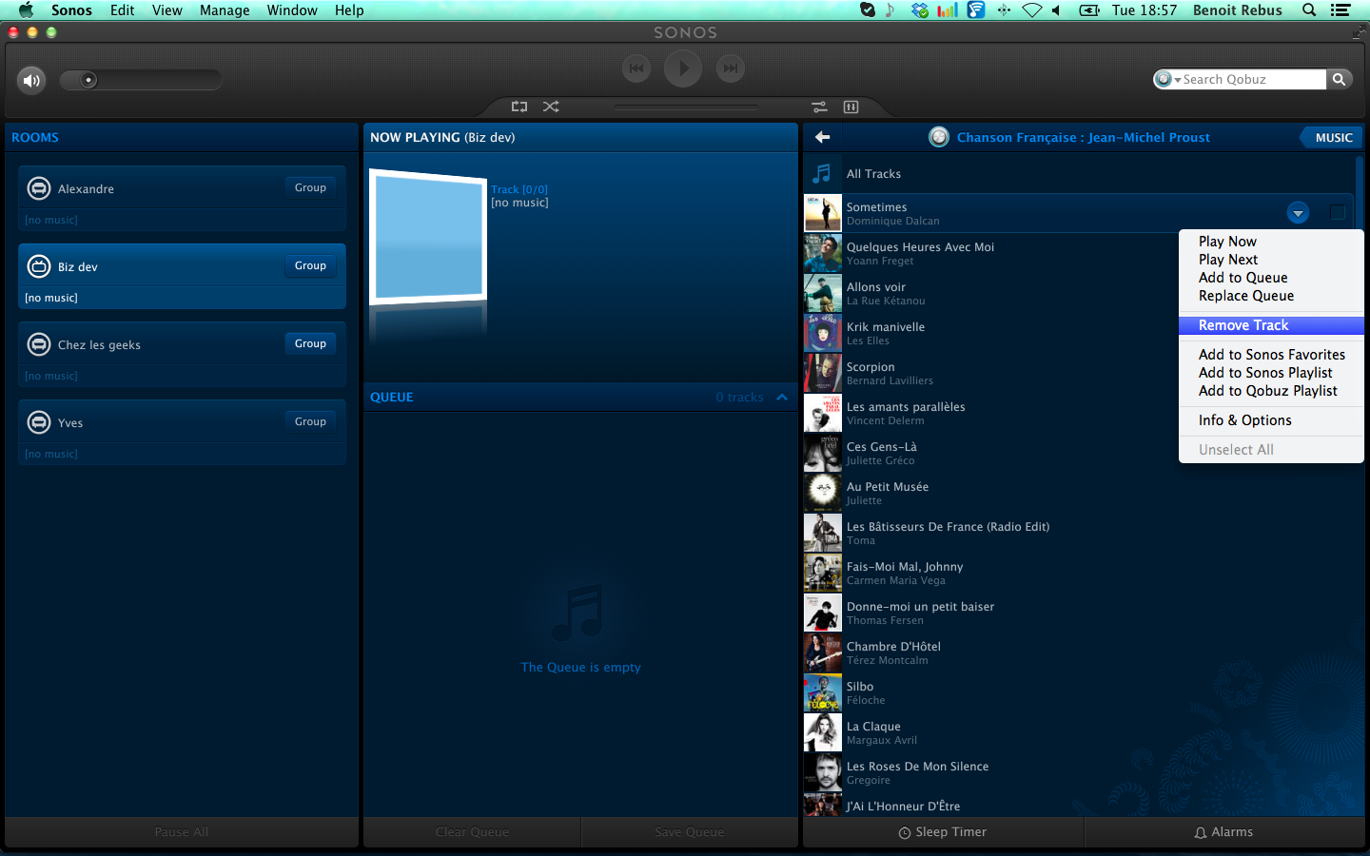Select Add to Sonos Favorites
1370x856 pixels.
coord(1272,355)
